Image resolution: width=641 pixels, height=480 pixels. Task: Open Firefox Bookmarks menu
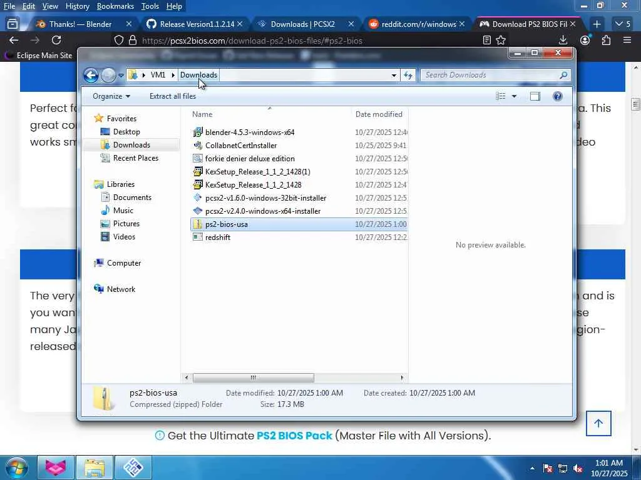115,6
